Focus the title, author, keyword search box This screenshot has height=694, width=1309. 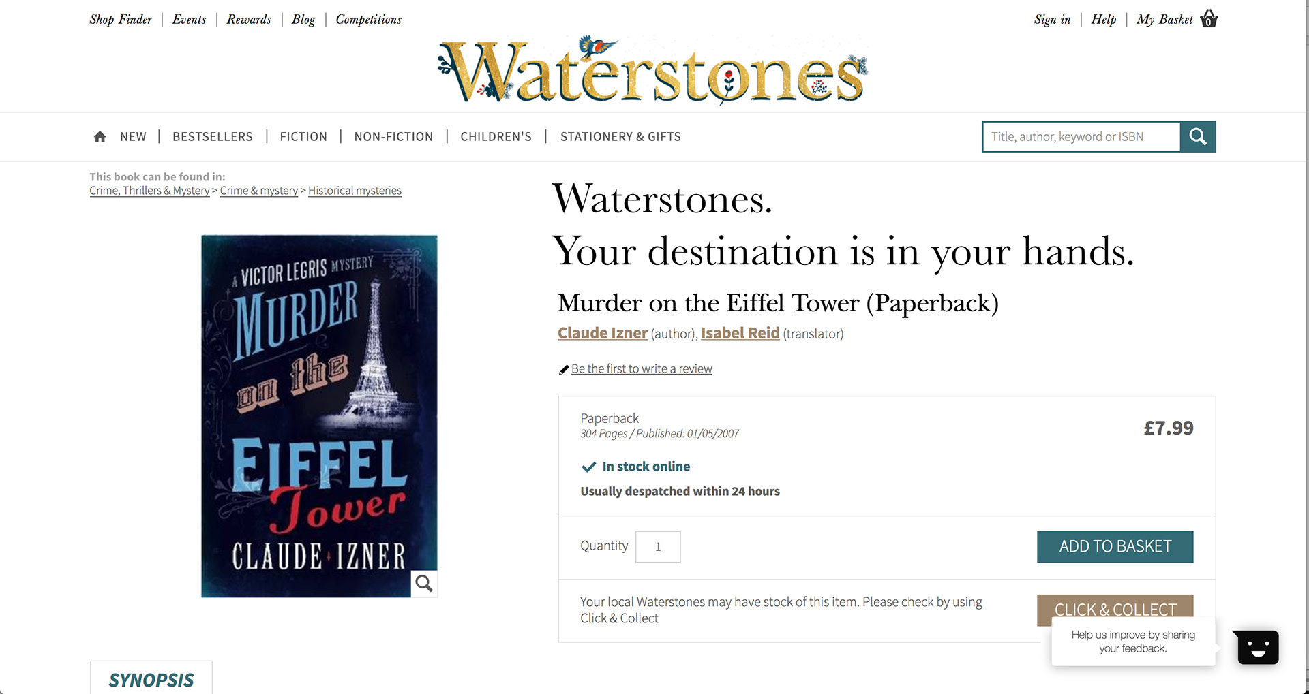click(1081, 137)
